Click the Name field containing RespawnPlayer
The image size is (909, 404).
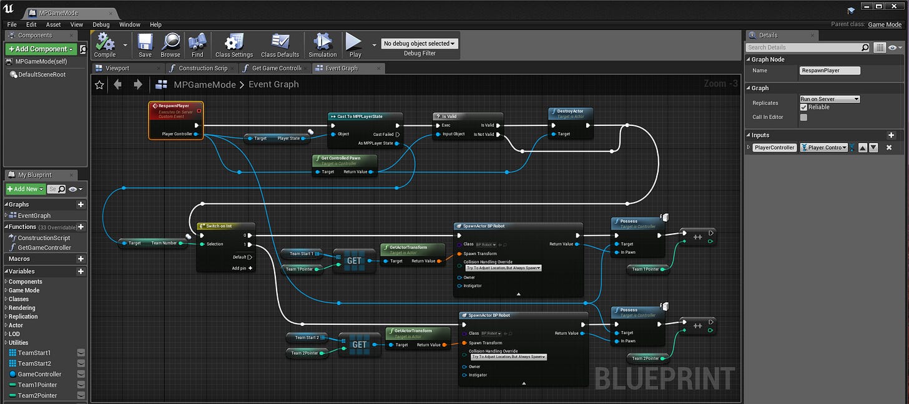[x=830, y=71]
